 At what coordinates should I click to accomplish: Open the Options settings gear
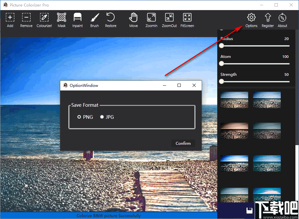251,20
